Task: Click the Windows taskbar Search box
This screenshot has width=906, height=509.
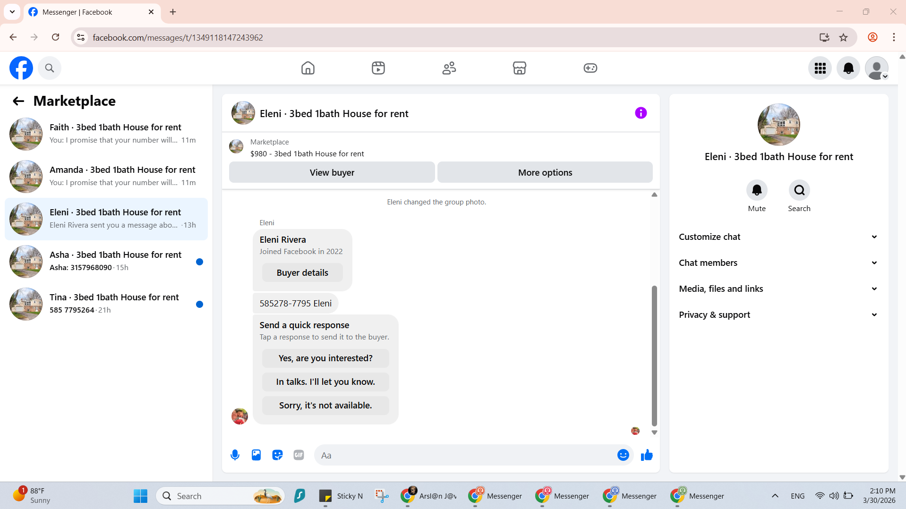Action: (x=220, y=496)
